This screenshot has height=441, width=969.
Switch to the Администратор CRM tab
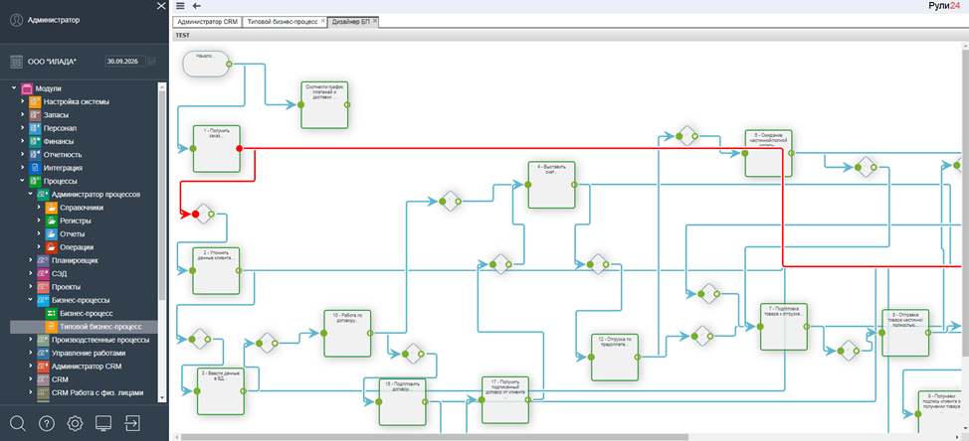[207, 21]
